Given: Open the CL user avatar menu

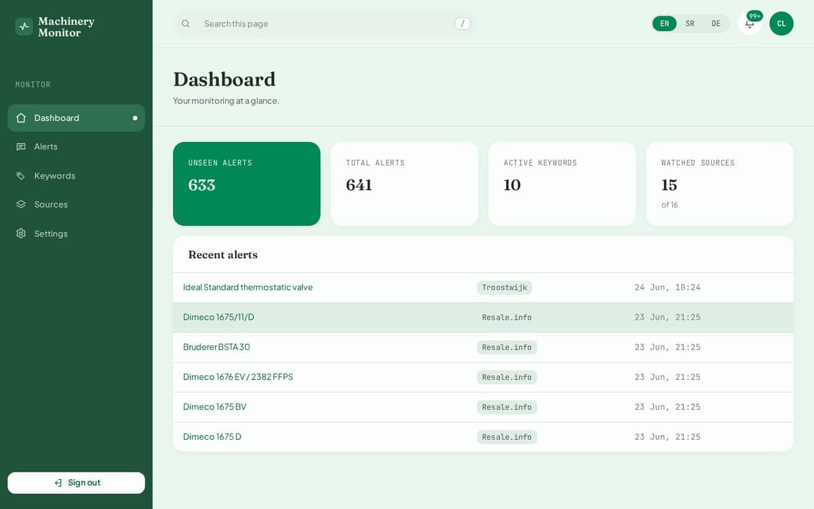Looking at the screenshot, I should click(781, 24).
